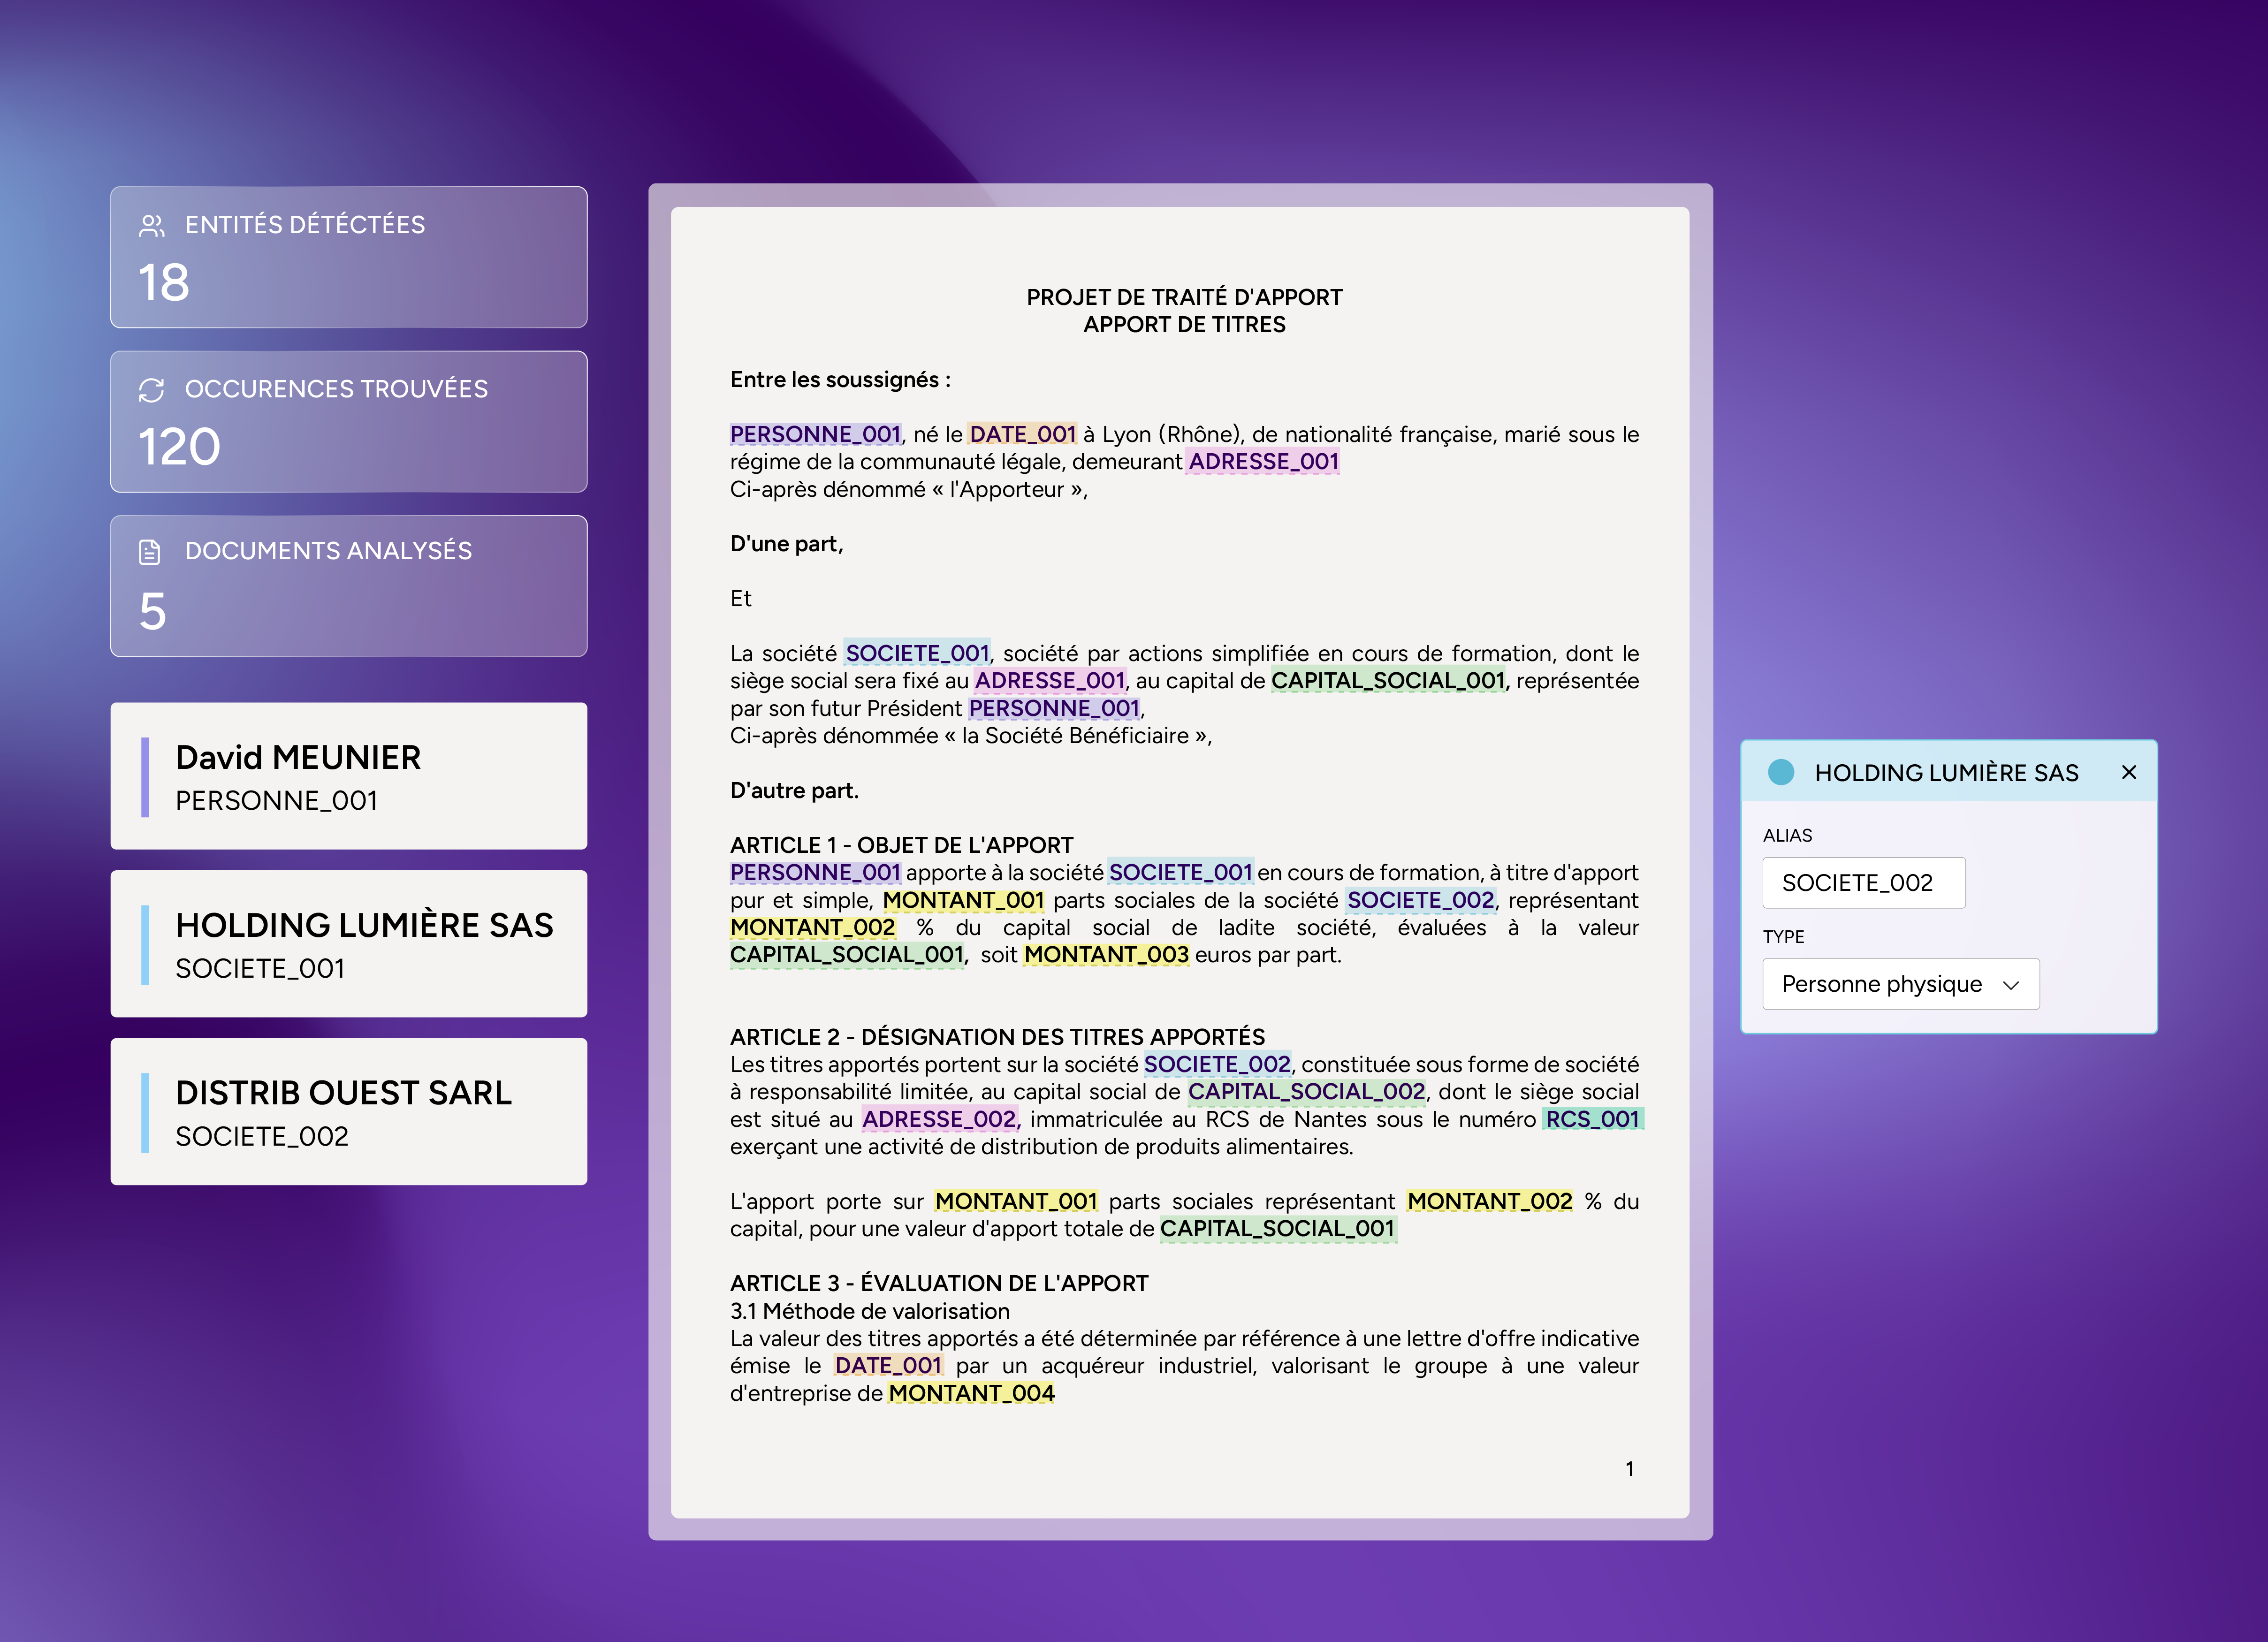Click the MONTANT_004 tag in Article 3
Viewport: 2268px width, 1642px height.
tap(971, 1393)
